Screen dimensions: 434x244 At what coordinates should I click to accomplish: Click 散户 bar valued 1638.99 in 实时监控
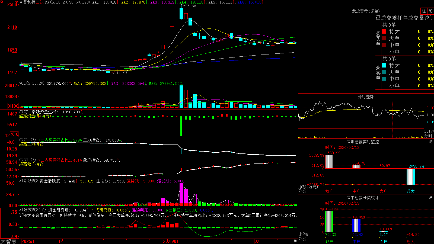(329, 162)
